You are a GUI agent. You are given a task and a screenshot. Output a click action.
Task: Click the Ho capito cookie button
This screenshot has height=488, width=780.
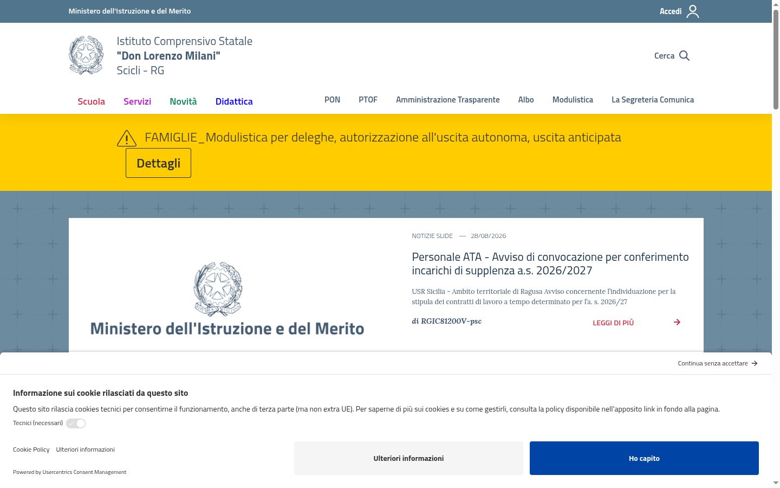(x=644, y=458)
